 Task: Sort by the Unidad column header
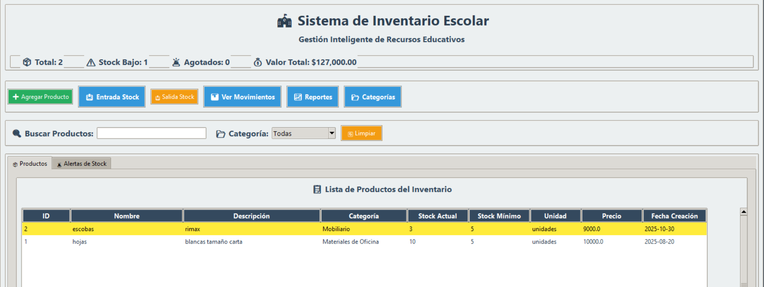click(555, 216)
